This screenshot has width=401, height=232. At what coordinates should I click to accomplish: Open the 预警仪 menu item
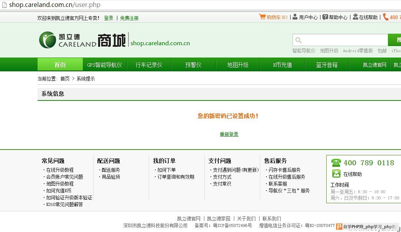193,65
